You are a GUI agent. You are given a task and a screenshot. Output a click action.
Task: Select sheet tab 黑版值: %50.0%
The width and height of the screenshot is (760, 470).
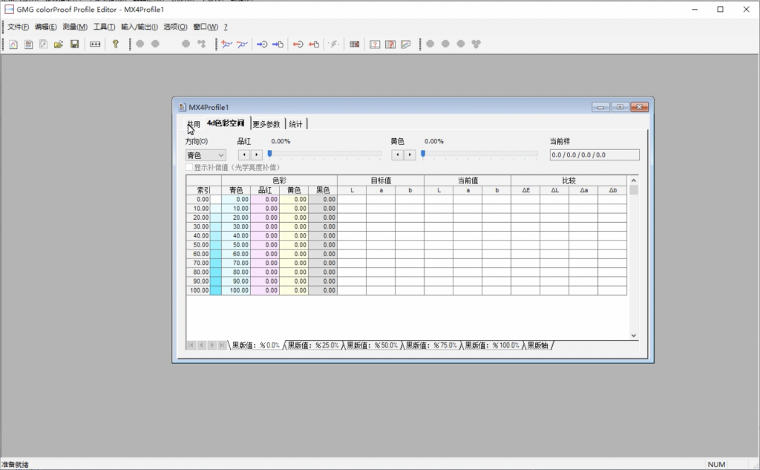[x=373, y=345]
